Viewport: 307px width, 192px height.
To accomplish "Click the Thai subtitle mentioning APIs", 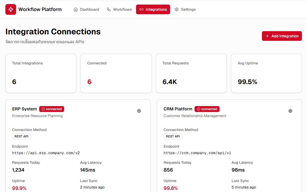I will pyautogui.click(x=45, y=42).
